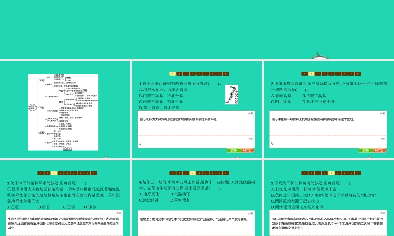394x236 pixels.
Task: Click option A.青藏高原 in question 2
Action: pyautogui.click(x=281, y=96)
